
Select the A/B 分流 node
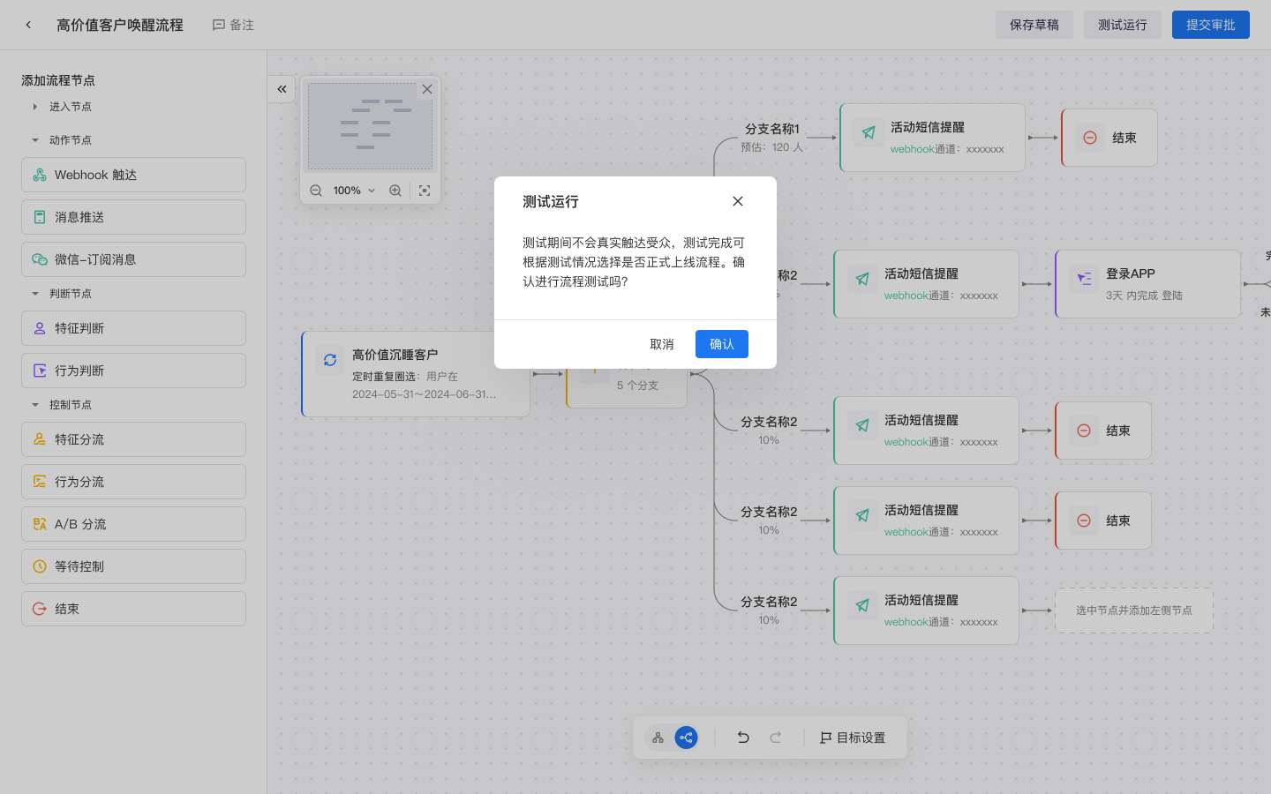coord(133,524)
